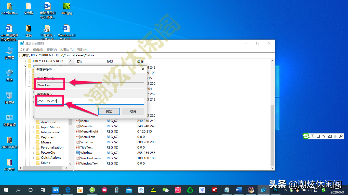Open the 控制面板 desktop shortcut
This screenshot has height=195, width=348.
[x=9, y=120]
